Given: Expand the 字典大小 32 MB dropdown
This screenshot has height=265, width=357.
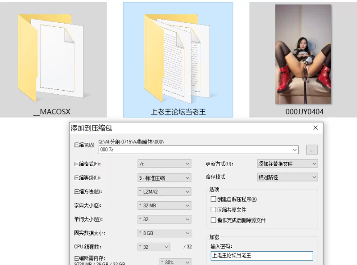Looking at the screenshot, I should coord(164,206).
